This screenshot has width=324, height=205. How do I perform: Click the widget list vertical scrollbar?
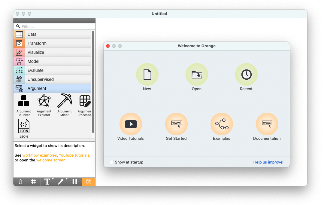click(x=93, y=82)
